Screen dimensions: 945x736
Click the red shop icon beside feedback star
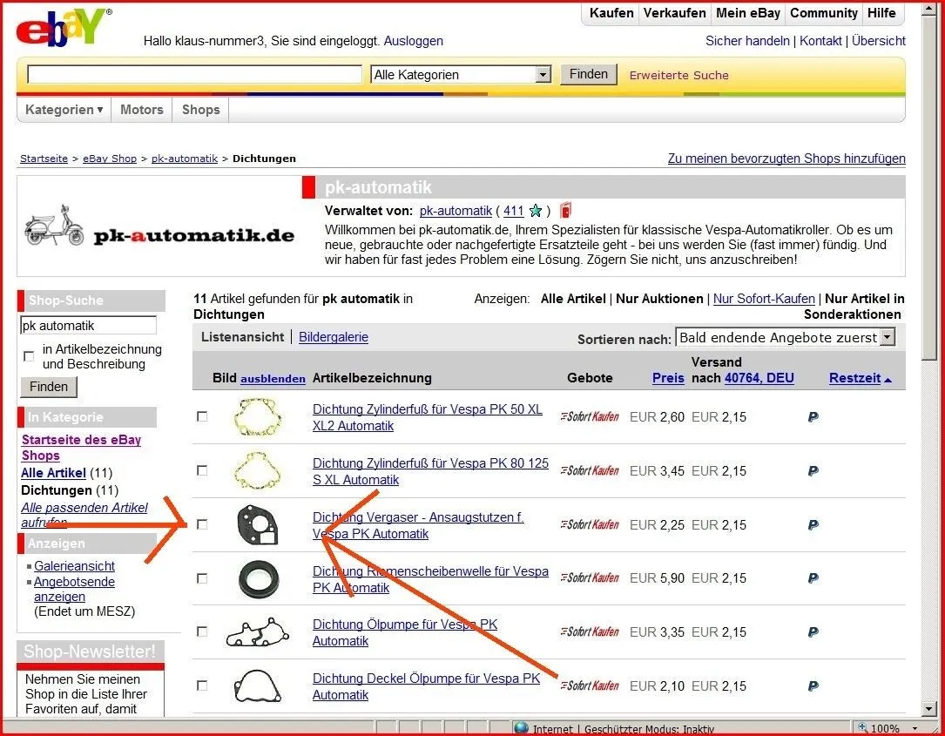[x=565, y=210]
